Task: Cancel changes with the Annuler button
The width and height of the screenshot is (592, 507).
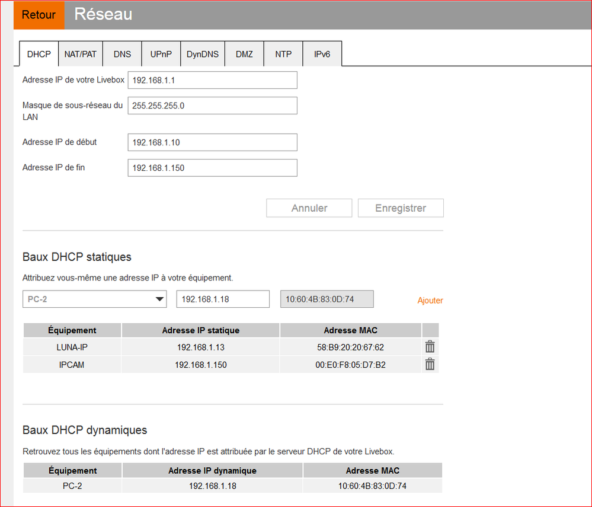Action: click(x=309, y=208)
